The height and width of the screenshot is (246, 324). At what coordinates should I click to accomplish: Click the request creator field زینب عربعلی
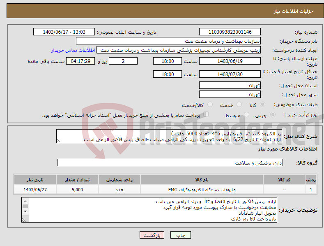coord(179,50)
